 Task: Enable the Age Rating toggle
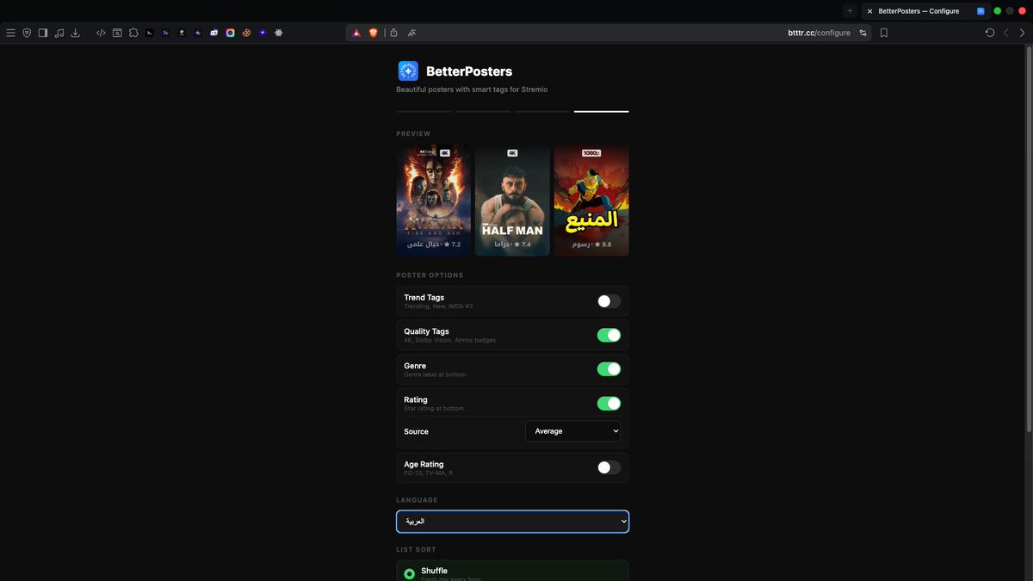point(609,467)
